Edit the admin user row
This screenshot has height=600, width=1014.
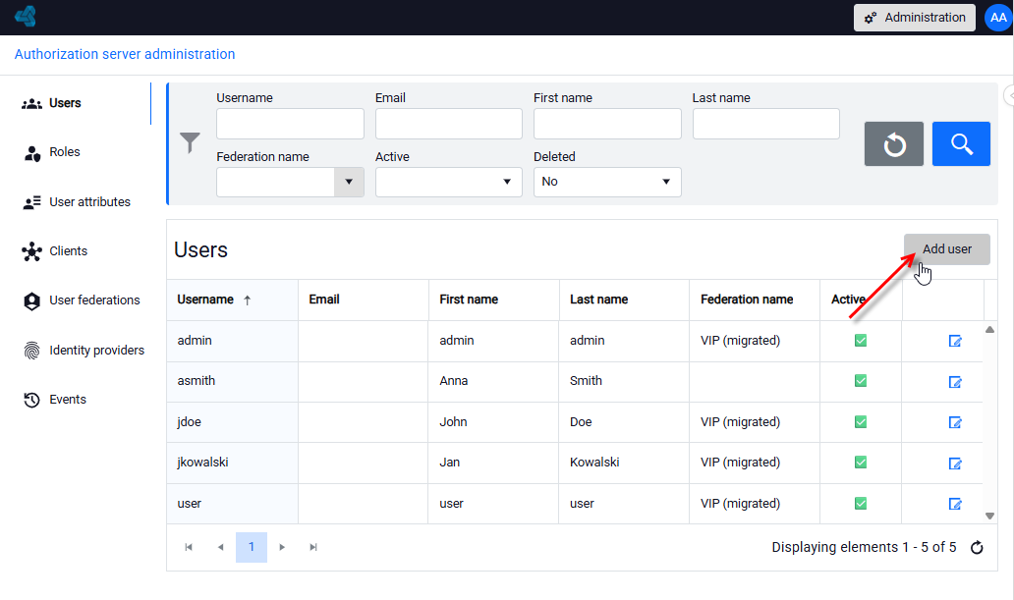pyautogui.click(x=954, y=341)
